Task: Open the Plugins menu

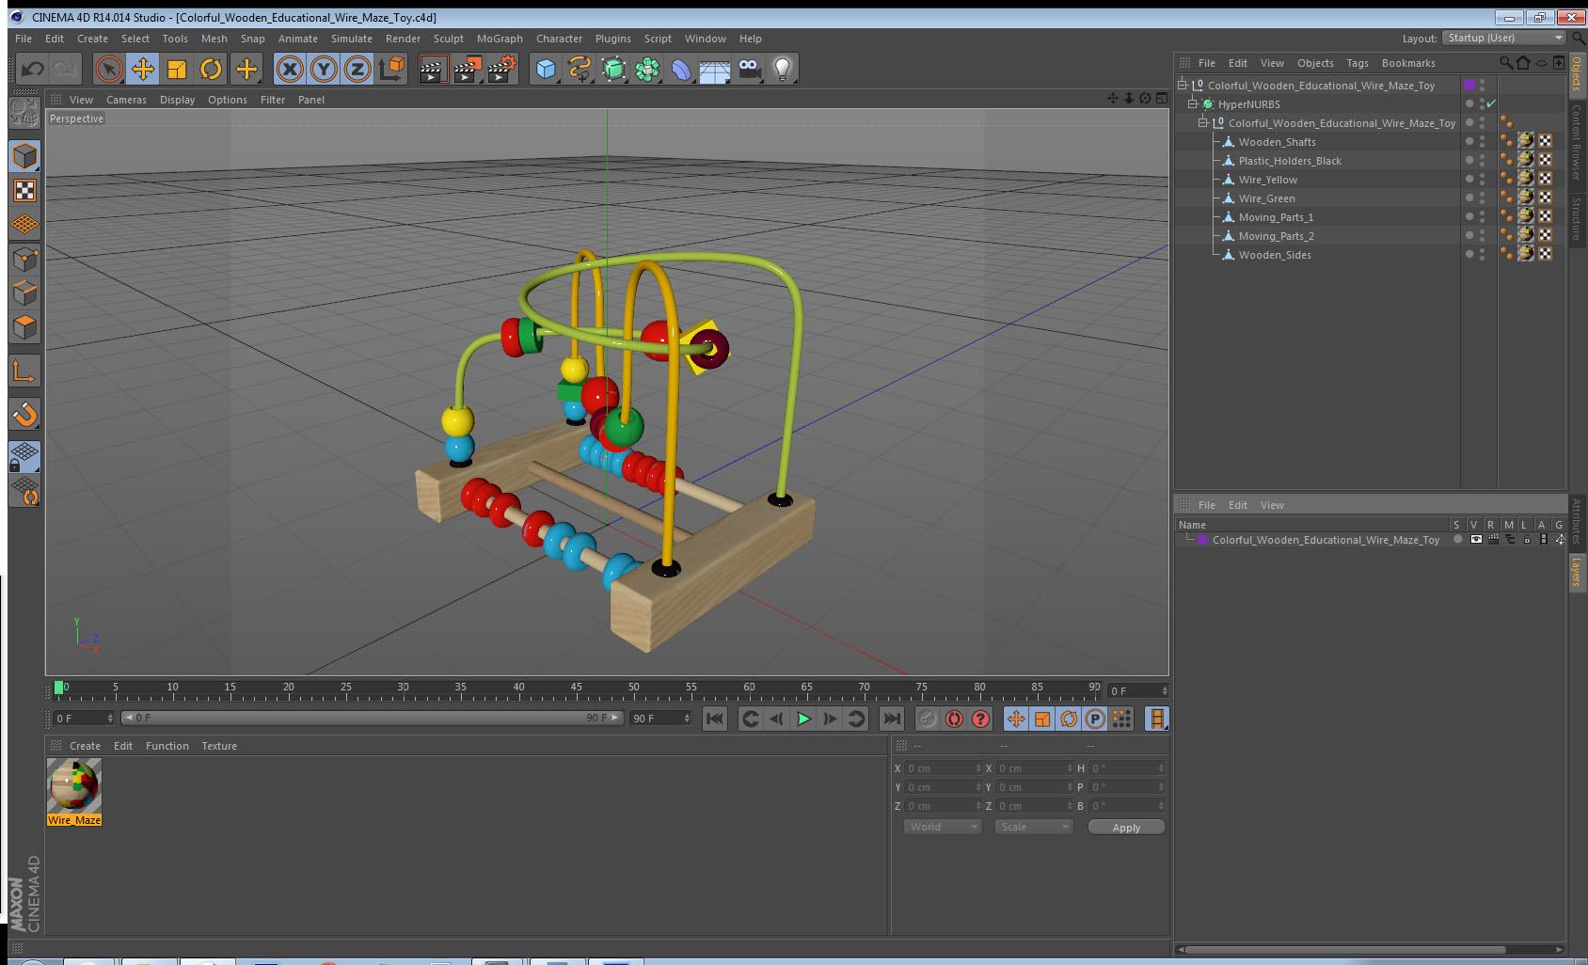Action: [x=613, y=39]
